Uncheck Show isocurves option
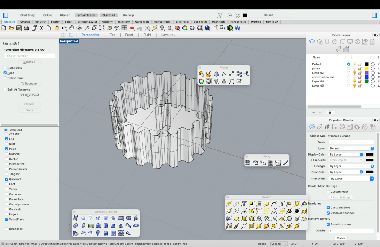Image resolution: width=380 pixels, height=247 pixels. click(328, 224)
